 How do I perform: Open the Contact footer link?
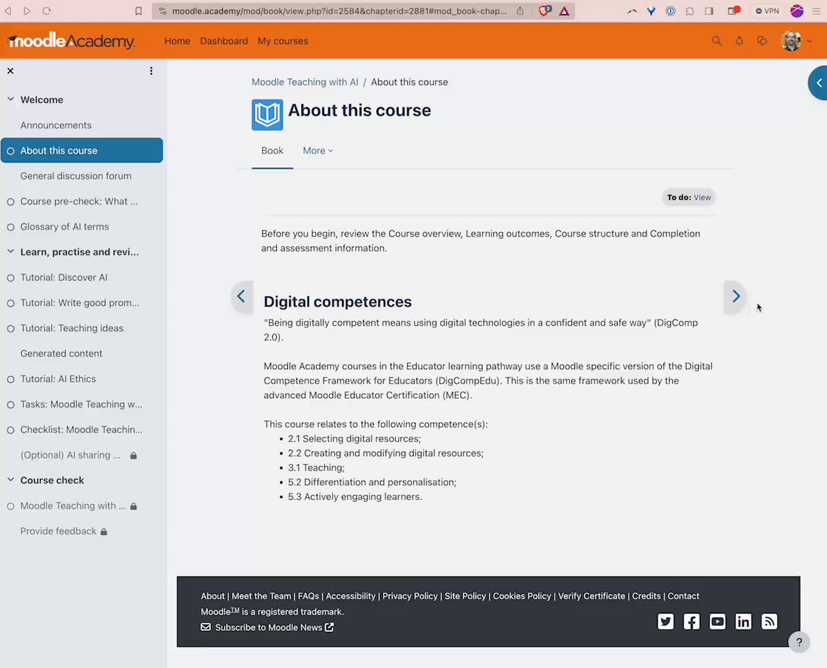[x=683, y=596]
